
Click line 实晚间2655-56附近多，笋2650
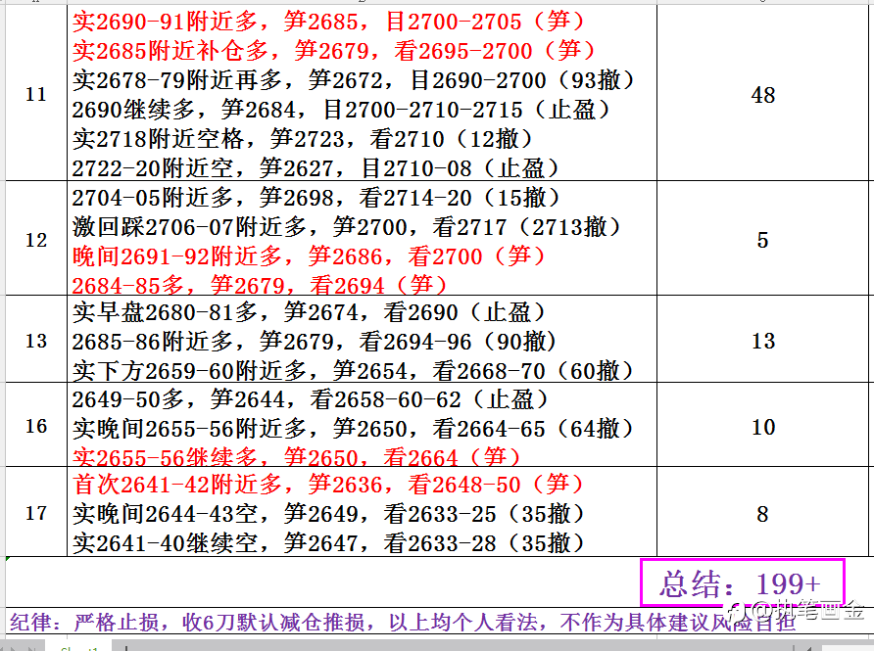coord(353,429)
